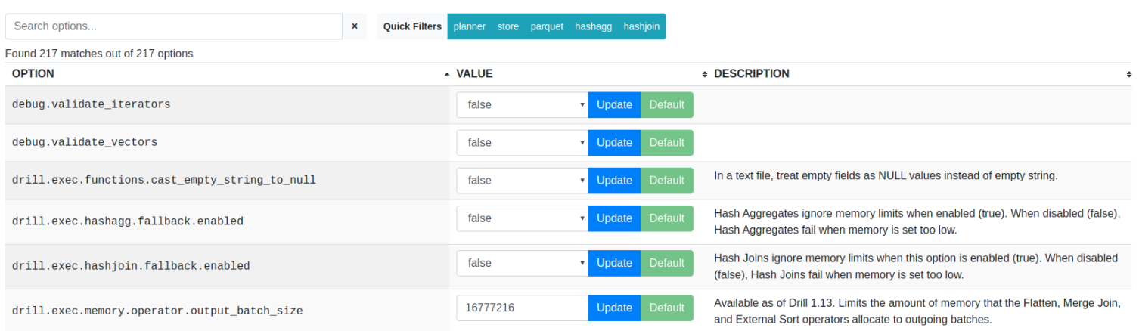Viewport: 1139px width, 331px height.
Task: Apply the hashjoin quick filter
Action: 641,26
